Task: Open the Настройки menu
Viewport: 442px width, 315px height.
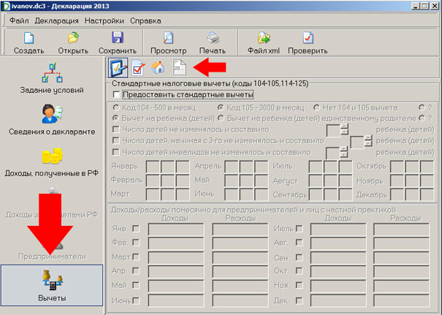Action: pos(104,20)
